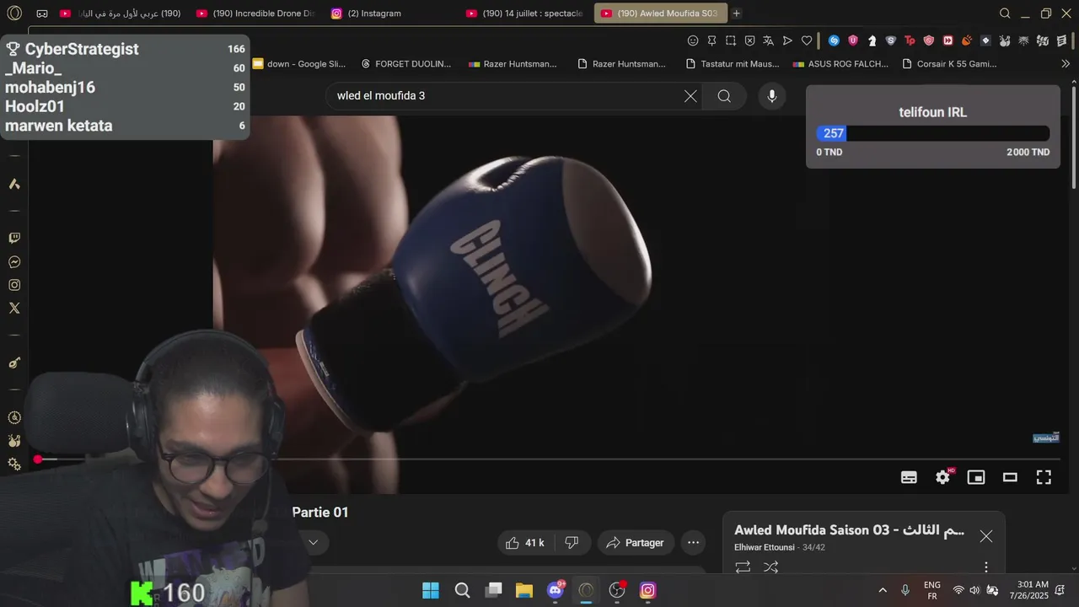Open the Windows Start menu

(x=431, y=590)
